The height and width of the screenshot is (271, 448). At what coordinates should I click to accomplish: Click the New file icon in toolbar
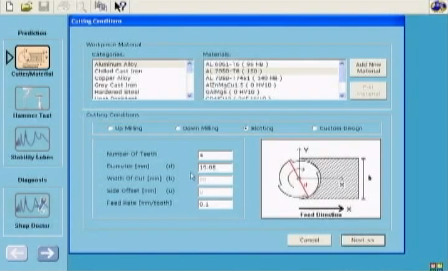[10, 6]
